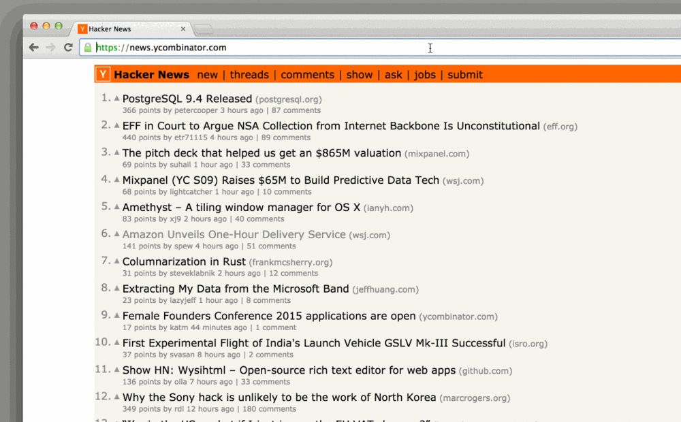
Task: Upvote Amethyst tiling window manager story
Action: click(x=116, y=207)
